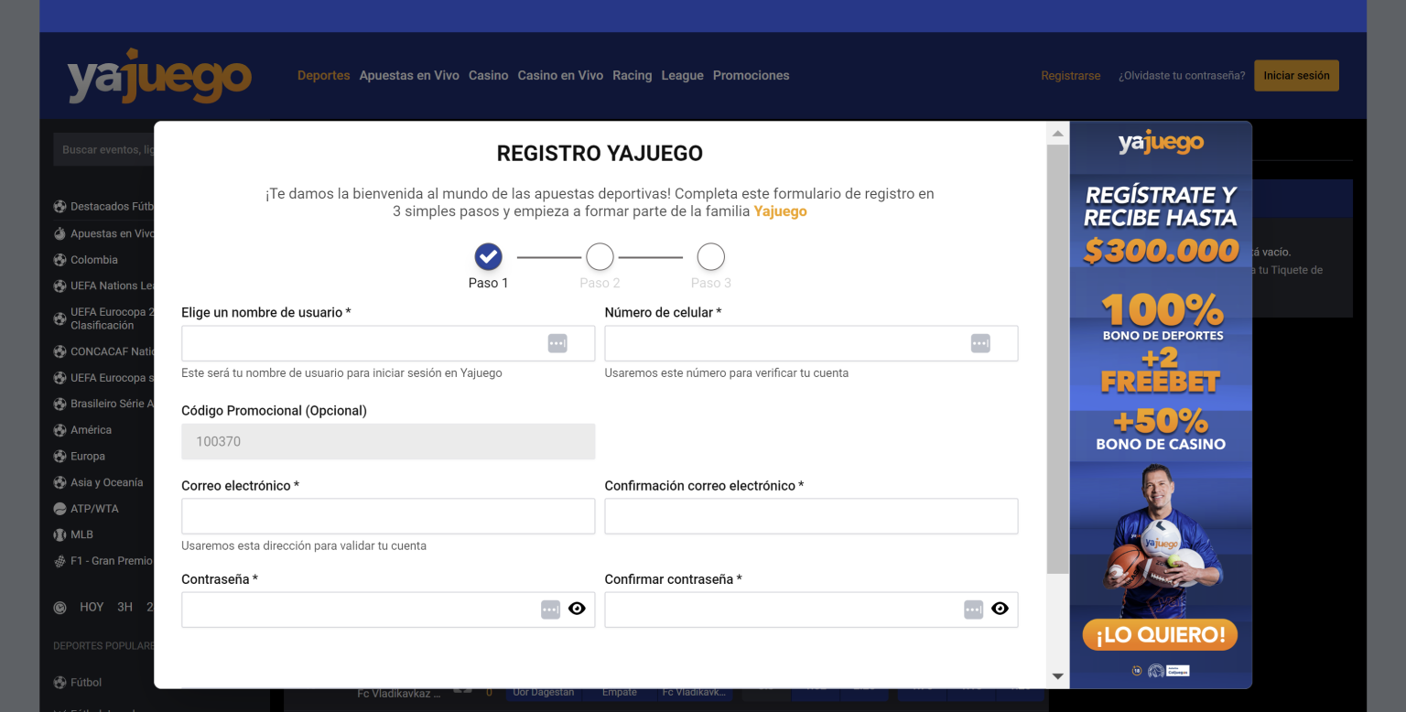Click the Yajuego link in welcome text

click(x=780, y=211)
